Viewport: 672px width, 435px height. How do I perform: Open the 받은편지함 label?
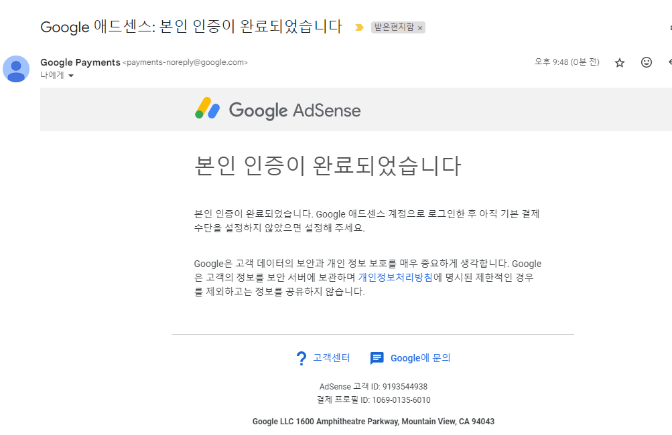click(x=394, y=27)
